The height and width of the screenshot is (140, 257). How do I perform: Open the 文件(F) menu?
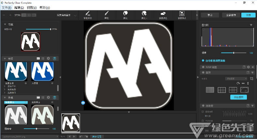7,8
